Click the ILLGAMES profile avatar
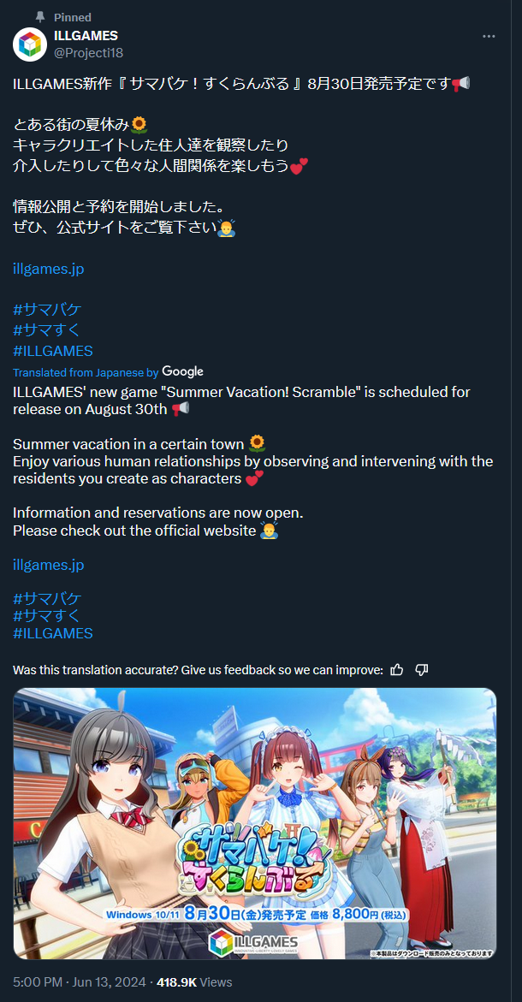Viewport: 522px width, 1002px height. [30, 44]
